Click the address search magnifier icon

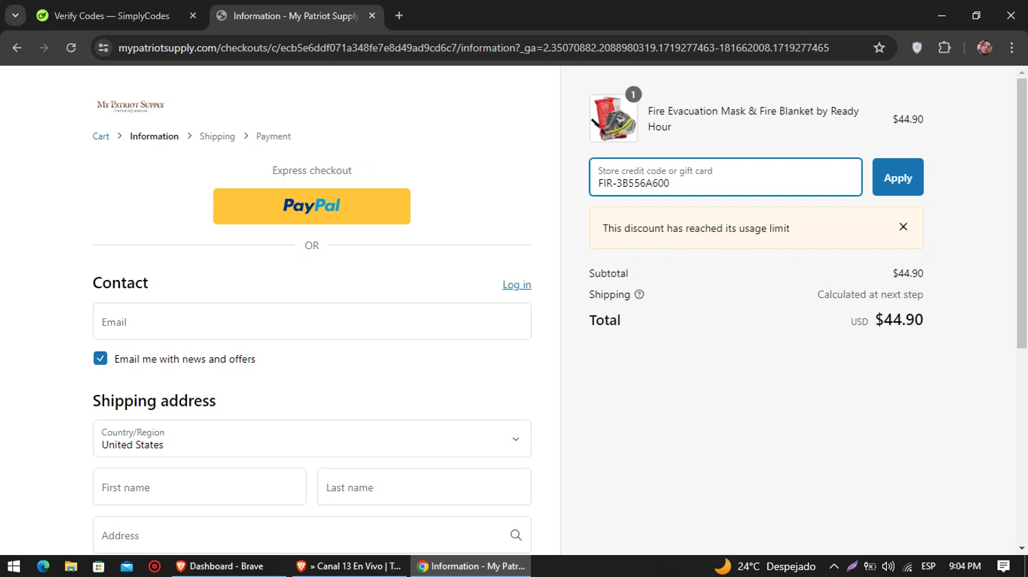click(516, 535)
